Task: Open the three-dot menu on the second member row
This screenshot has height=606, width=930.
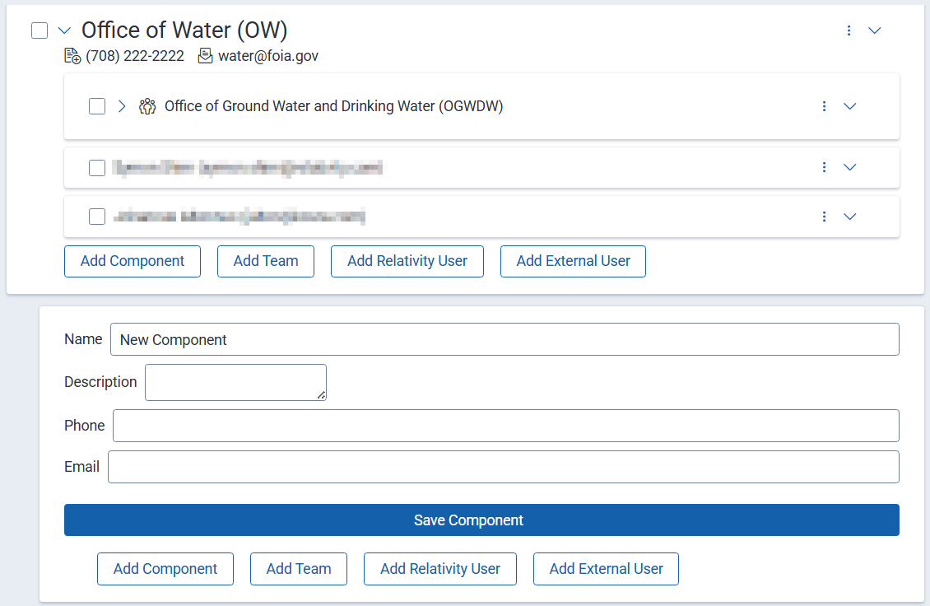Action: coord(824,167)
